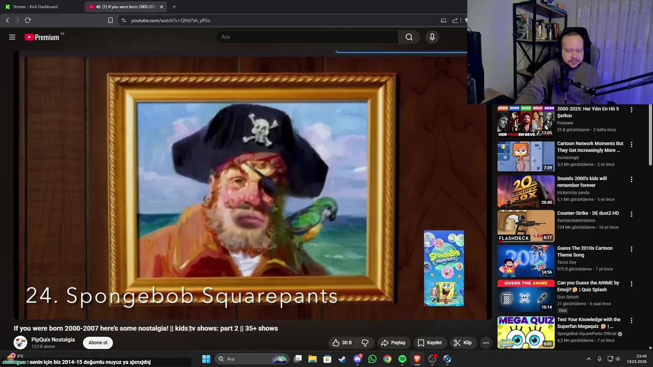The width and height of the screenshot is (653, 367).
Task: Open Spotify from taskbar
Action: [402, 359]
